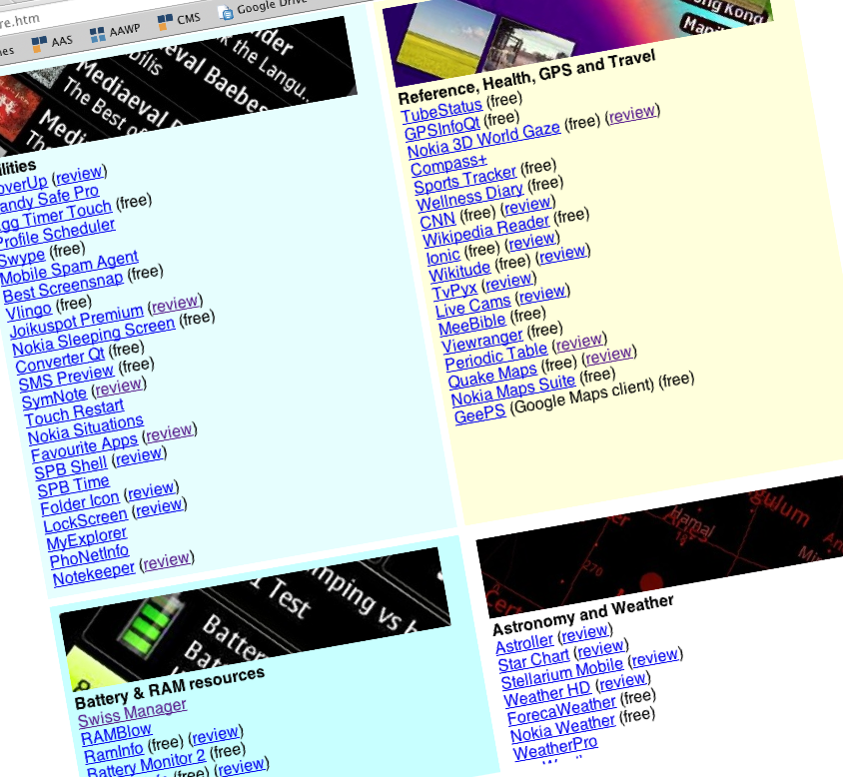Open the SPB Time link

point(73,486)
